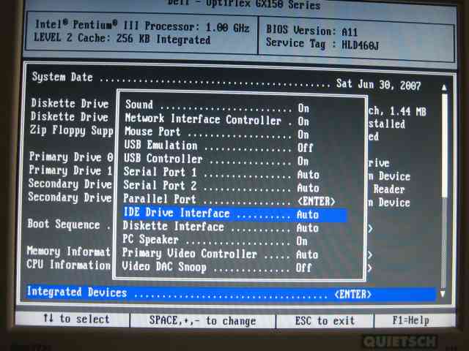Open the Parallel Port ENTER submenu
Viewport: 469px width, 351px height.
[x=316, y=202]
